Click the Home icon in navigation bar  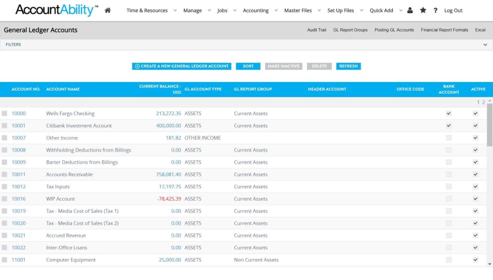[107, 10]
